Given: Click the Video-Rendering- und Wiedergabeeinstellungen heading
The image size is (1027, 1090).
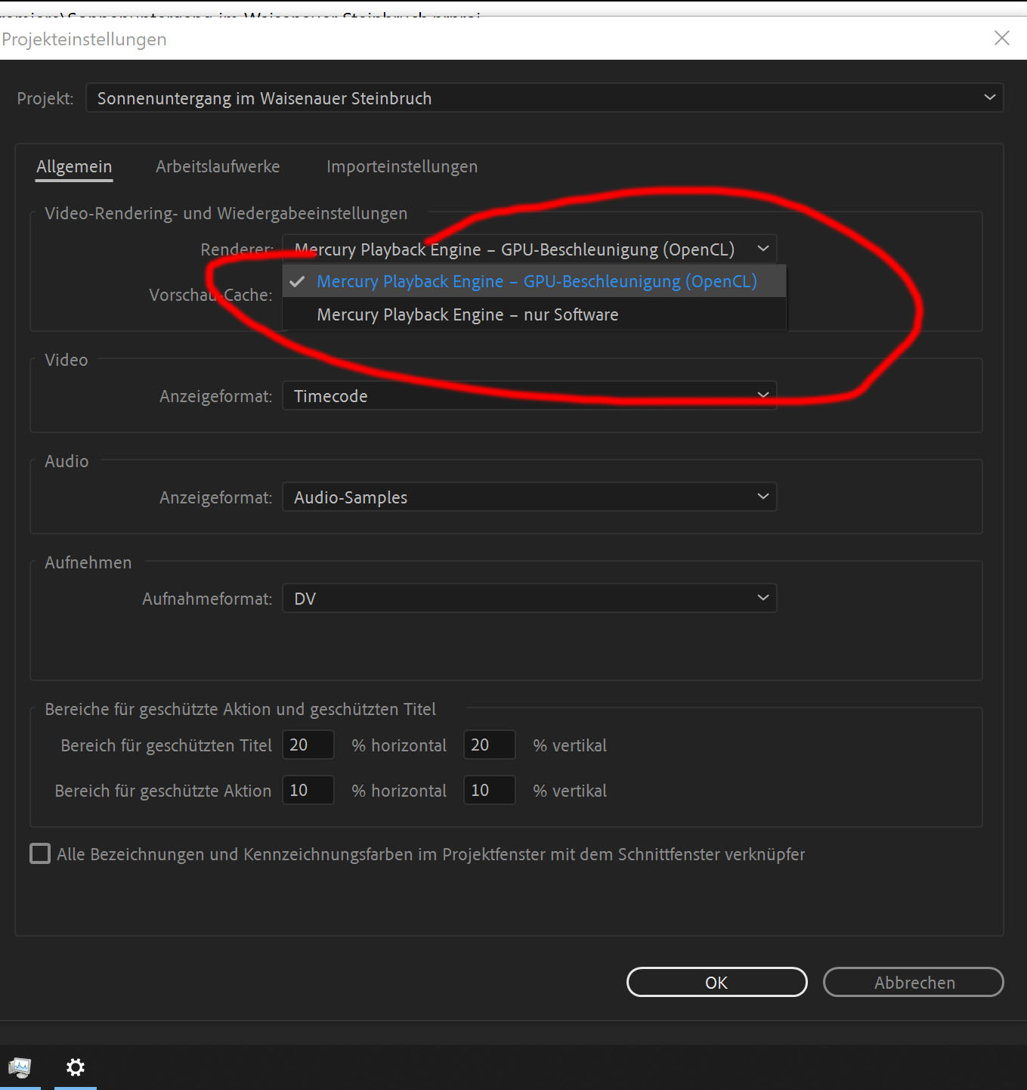Looking at the screenshot, I should [x=226, y=214].
